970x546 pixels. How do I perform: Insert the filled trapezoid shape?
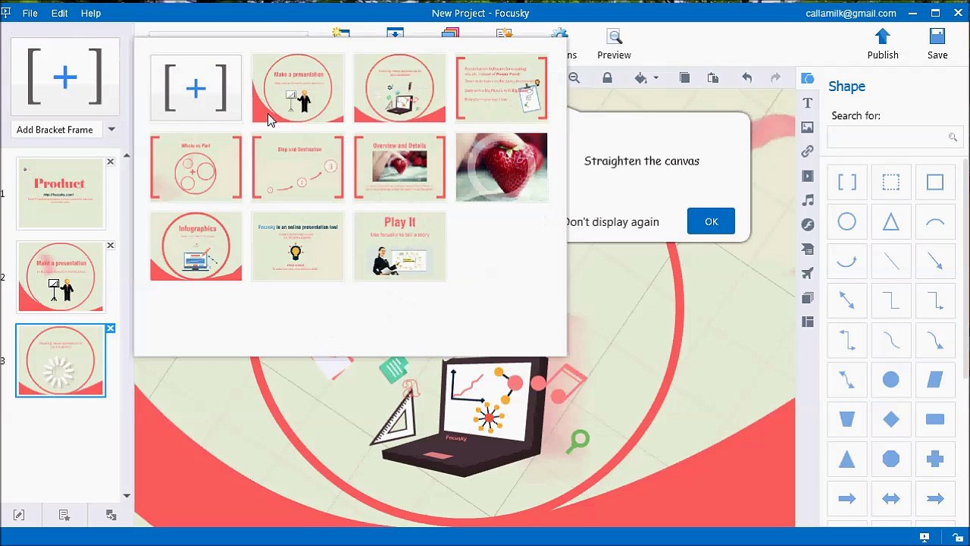coord(847,419)
